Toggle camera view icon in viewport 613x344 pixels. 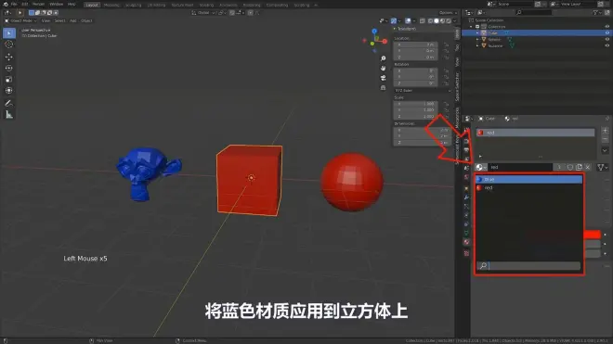[383, 78]
